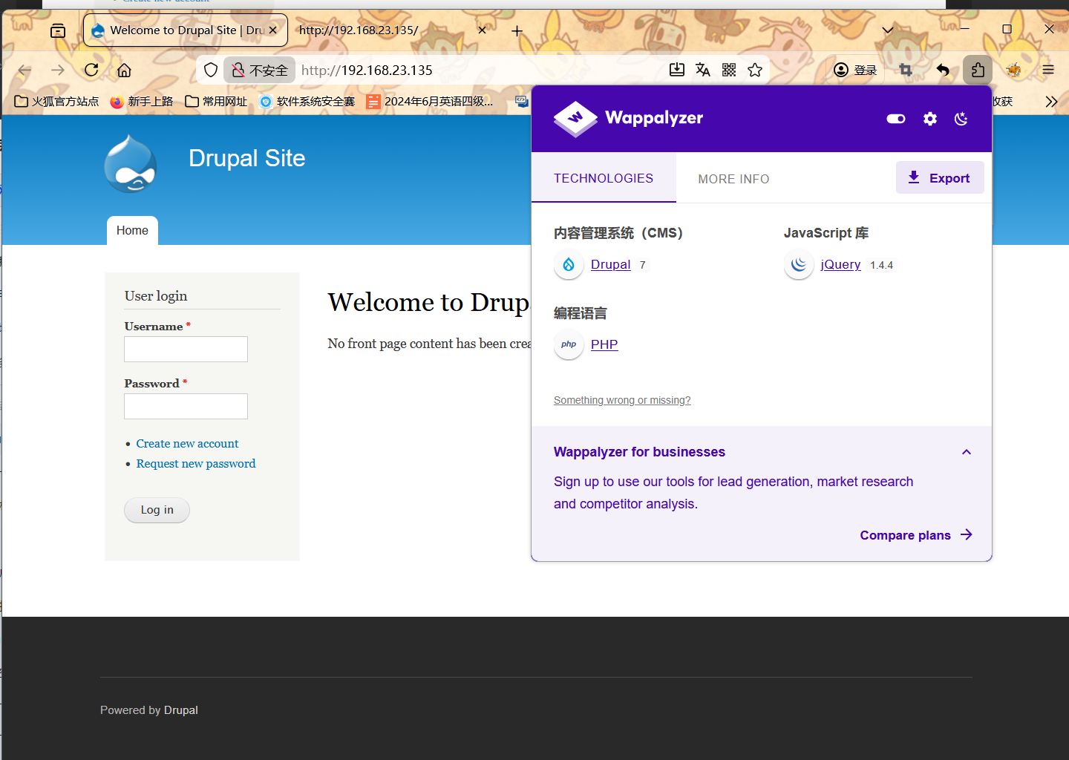Toggle the Wappalyzer enable switch
This screenshot has width=1069, height=760.
(x=895, y=119)
